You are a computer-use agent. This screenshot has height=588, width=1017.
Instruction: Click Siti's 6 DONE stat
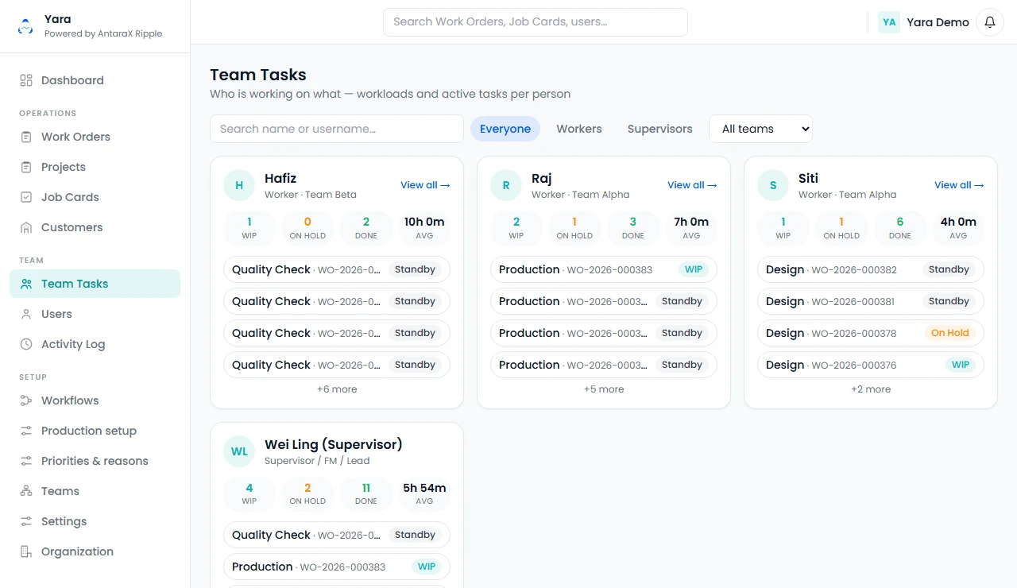[x=900, y=228]
